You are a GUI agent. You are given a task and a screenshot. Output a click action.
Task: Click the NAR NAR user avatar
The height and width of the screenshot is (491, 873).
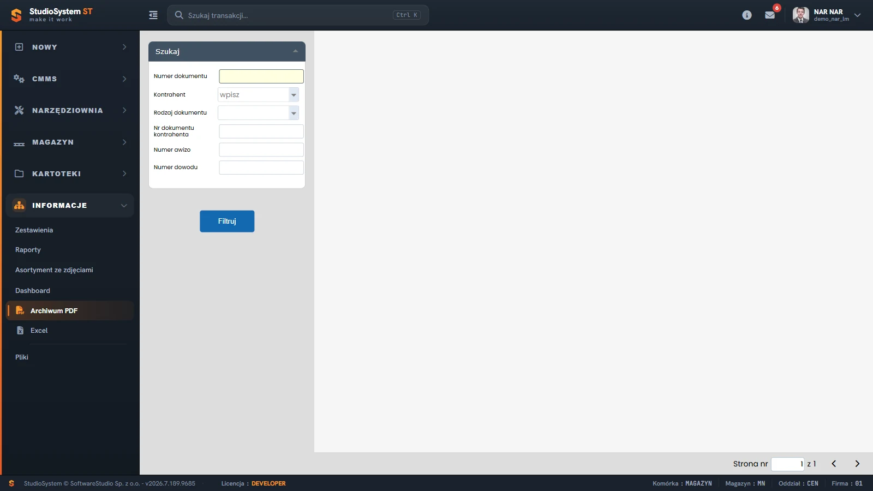point(800,15)
